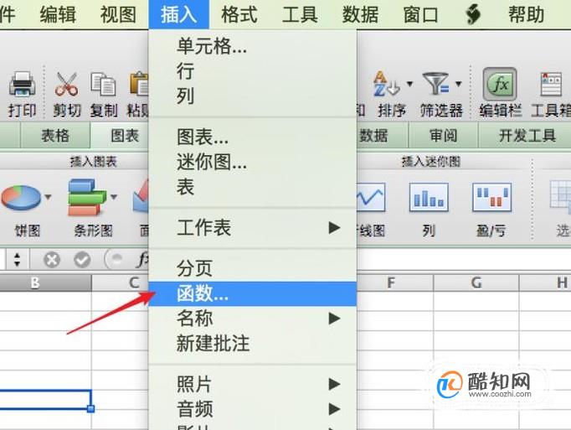Select column B header
This screenshot has height=430, width=571.
[x=45, y=282]
